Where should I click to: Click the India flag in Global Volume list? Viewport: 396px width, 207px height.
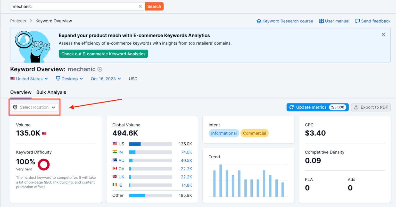(115, 152)
